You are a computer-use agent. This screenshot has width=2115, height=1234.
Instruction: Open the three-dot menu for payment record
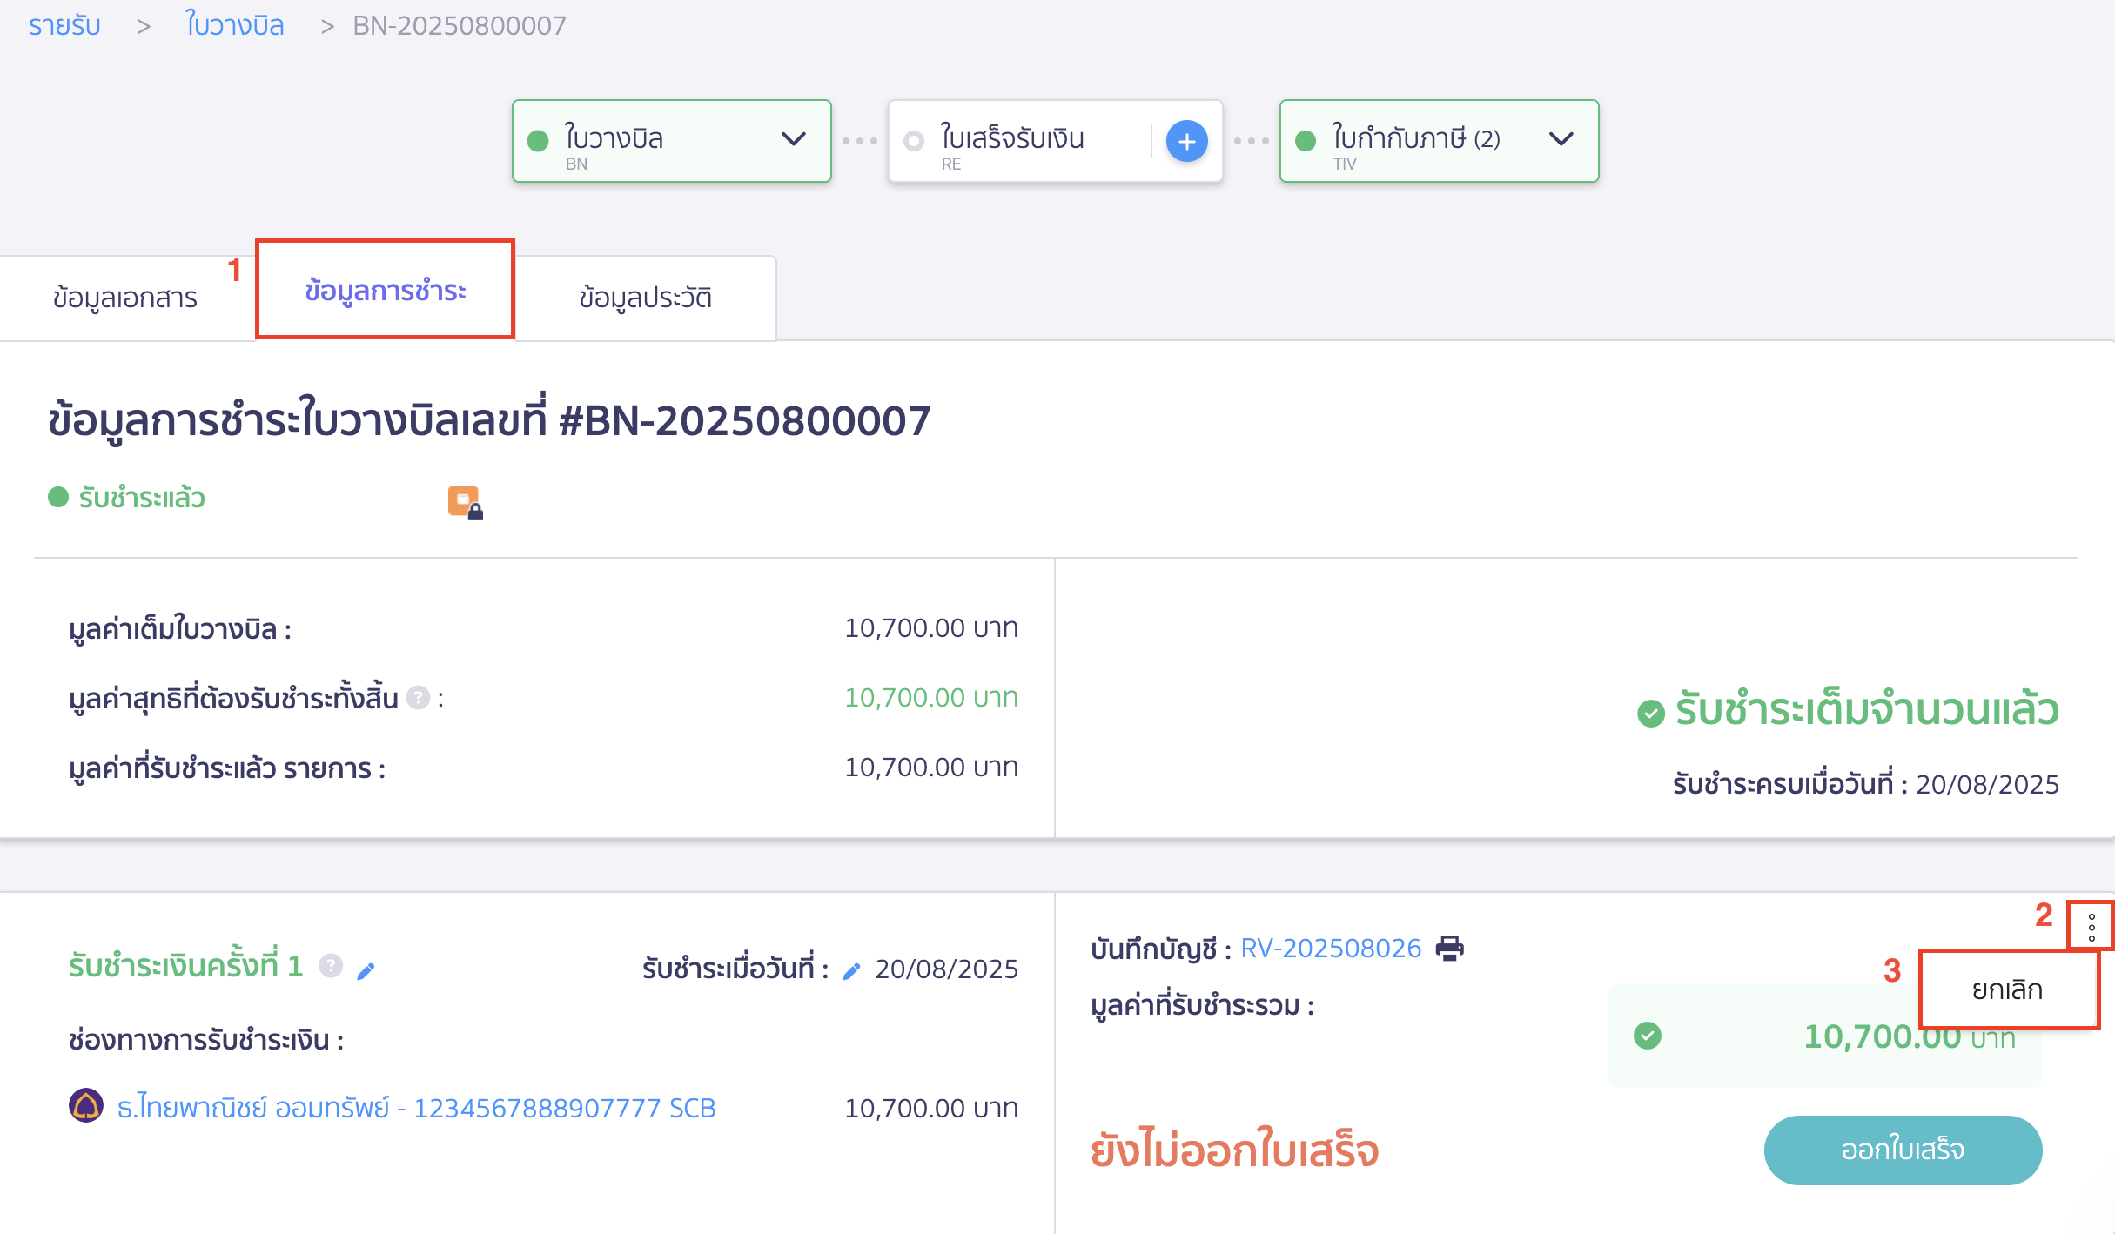tap(2091, 927)
